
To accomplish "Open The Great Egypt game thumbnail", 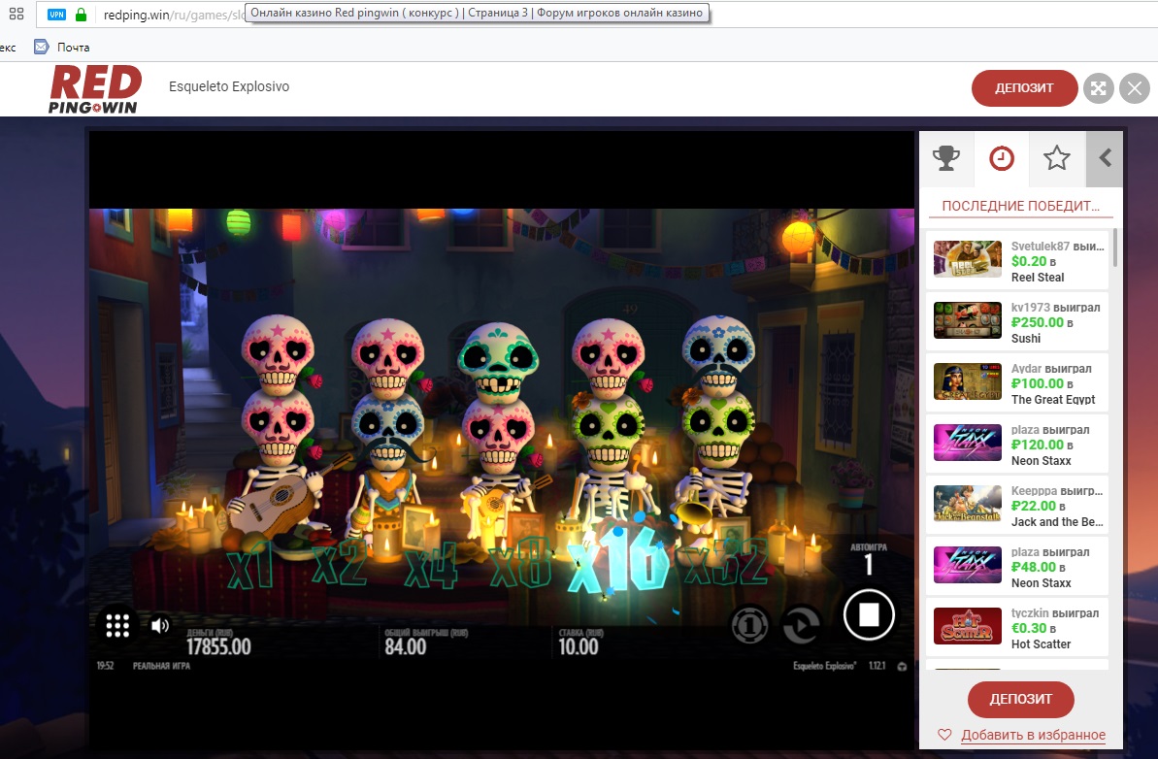I will point(968,381).
